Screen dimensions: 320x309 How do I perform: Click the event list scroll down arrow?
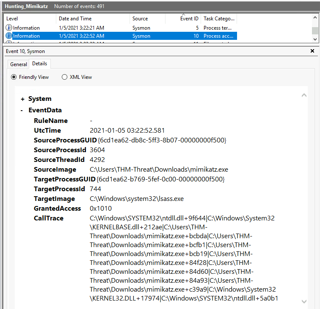pyautogui.click(x=315, y=39)
